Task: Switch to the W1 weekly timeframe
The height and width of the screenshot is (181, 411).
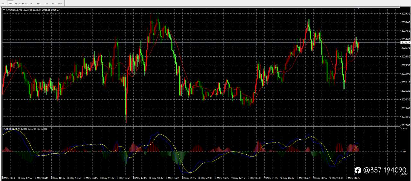Action: (53, 3)
